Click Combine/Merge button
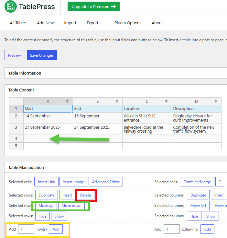 197,182
